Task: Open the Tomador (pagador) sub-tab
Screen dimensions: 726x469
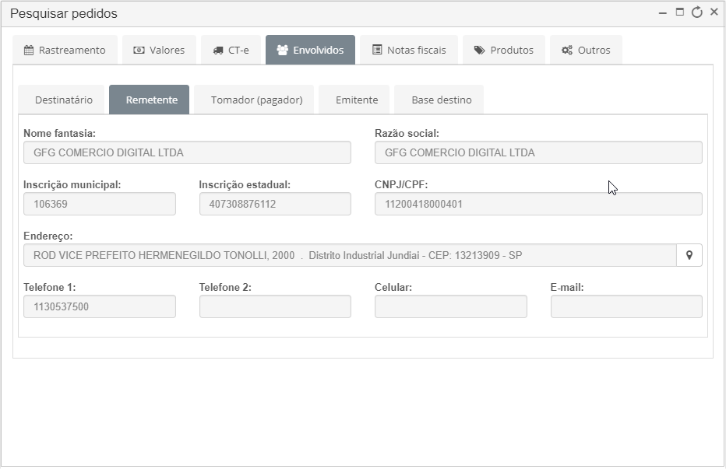Action: tap(254, 100)
